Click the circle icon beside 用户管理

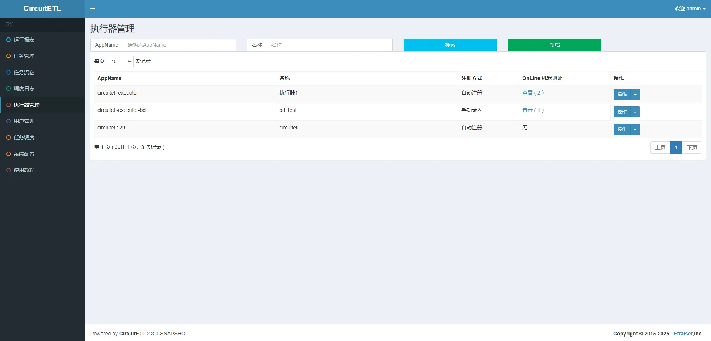tap(9, 121)
